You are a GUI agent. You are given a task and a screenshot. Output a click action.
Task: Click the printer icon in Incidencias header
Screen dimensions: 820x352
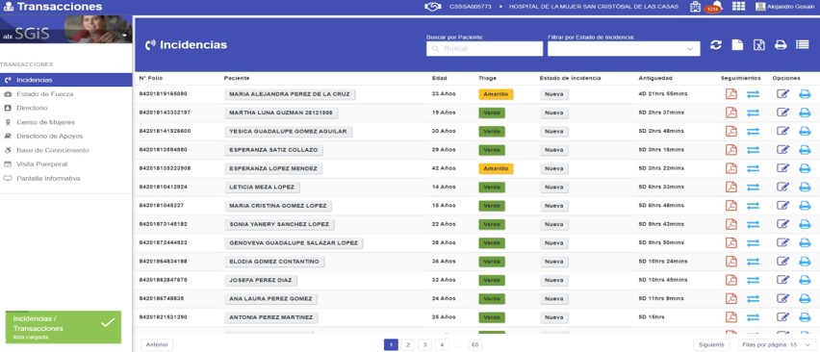click(x=781, y=45)
